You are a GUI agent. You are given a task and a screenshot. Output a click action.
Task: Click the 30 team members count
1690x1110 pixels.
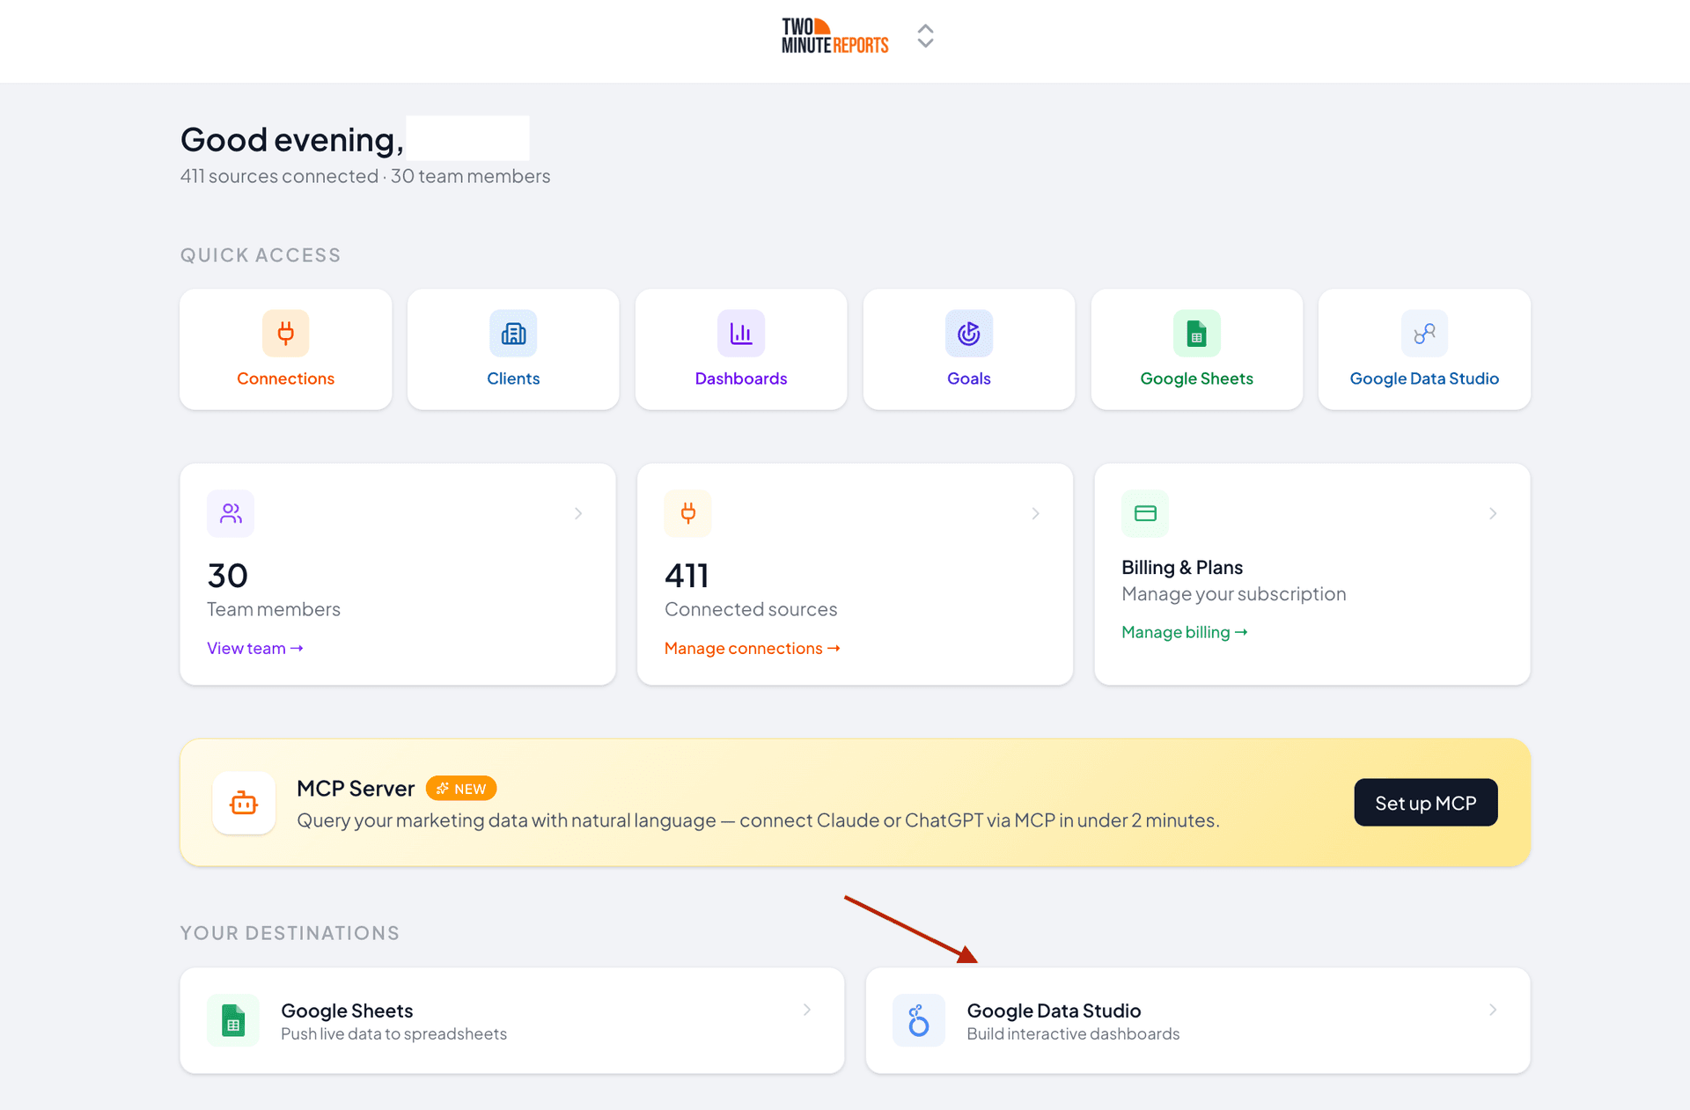(228, 576)
